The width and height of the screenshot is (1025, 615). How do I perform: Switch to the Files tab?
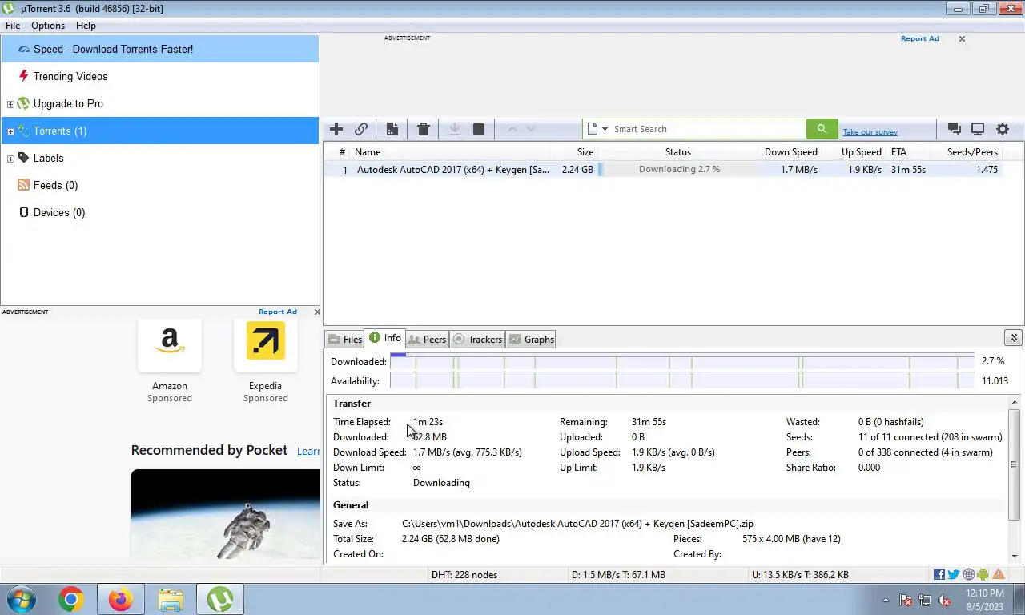pos(345,340)
